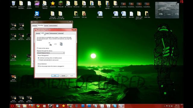The height and width of the screenshot is (108, 193).
Task: Open the TeamViewer 6 desktop icon
Action: (37, 15)
